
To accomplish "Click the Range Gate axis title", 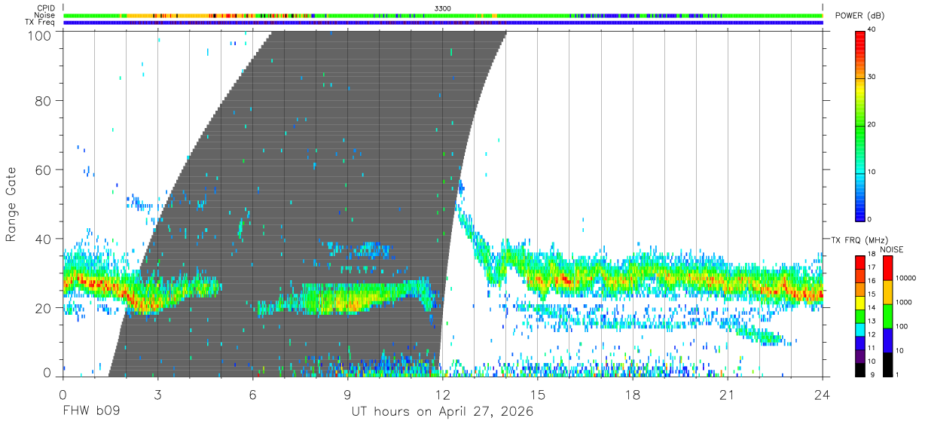I will click(11, 204).
